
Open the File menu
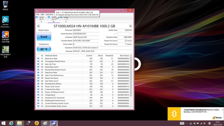[x=38, y=14]
